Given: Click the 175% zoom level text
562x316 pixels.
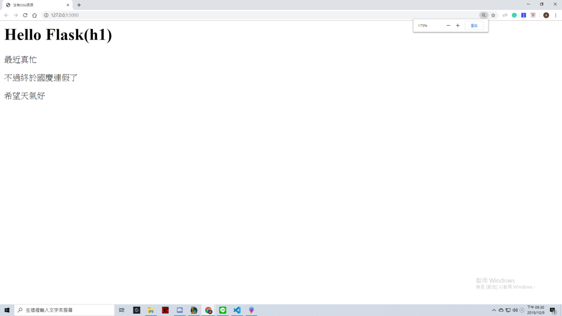Looking at the screenshot, I should pyautogui.click(x=423, y=25).
